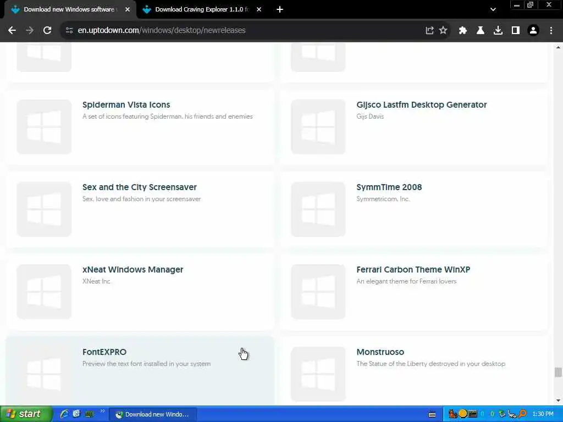Switch to Download new Windows software tab

coord(68,10)
